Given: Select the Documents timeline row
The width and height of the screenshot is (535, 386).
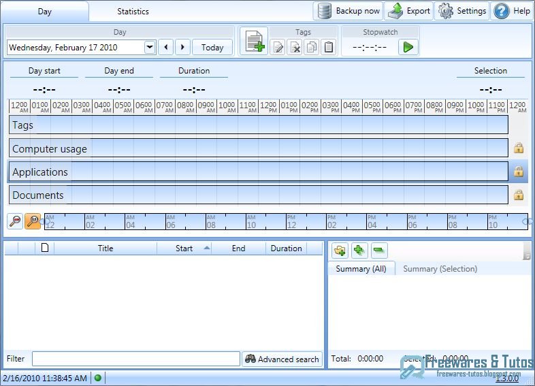Looking at the screenshot, I should point(259,195).
